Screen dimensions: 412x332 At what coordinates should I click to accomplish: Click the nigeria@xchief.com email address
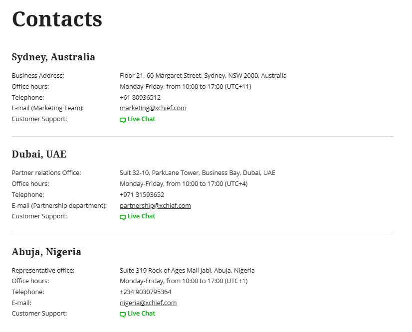(148, 303)
